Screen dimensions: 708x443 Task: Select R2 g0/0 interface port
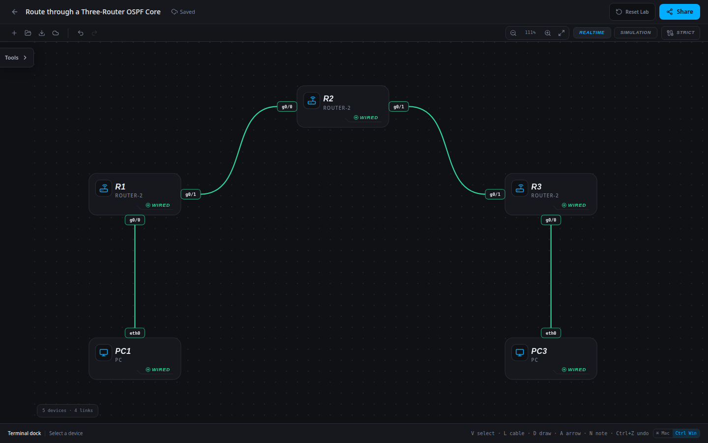pos(287,107)
